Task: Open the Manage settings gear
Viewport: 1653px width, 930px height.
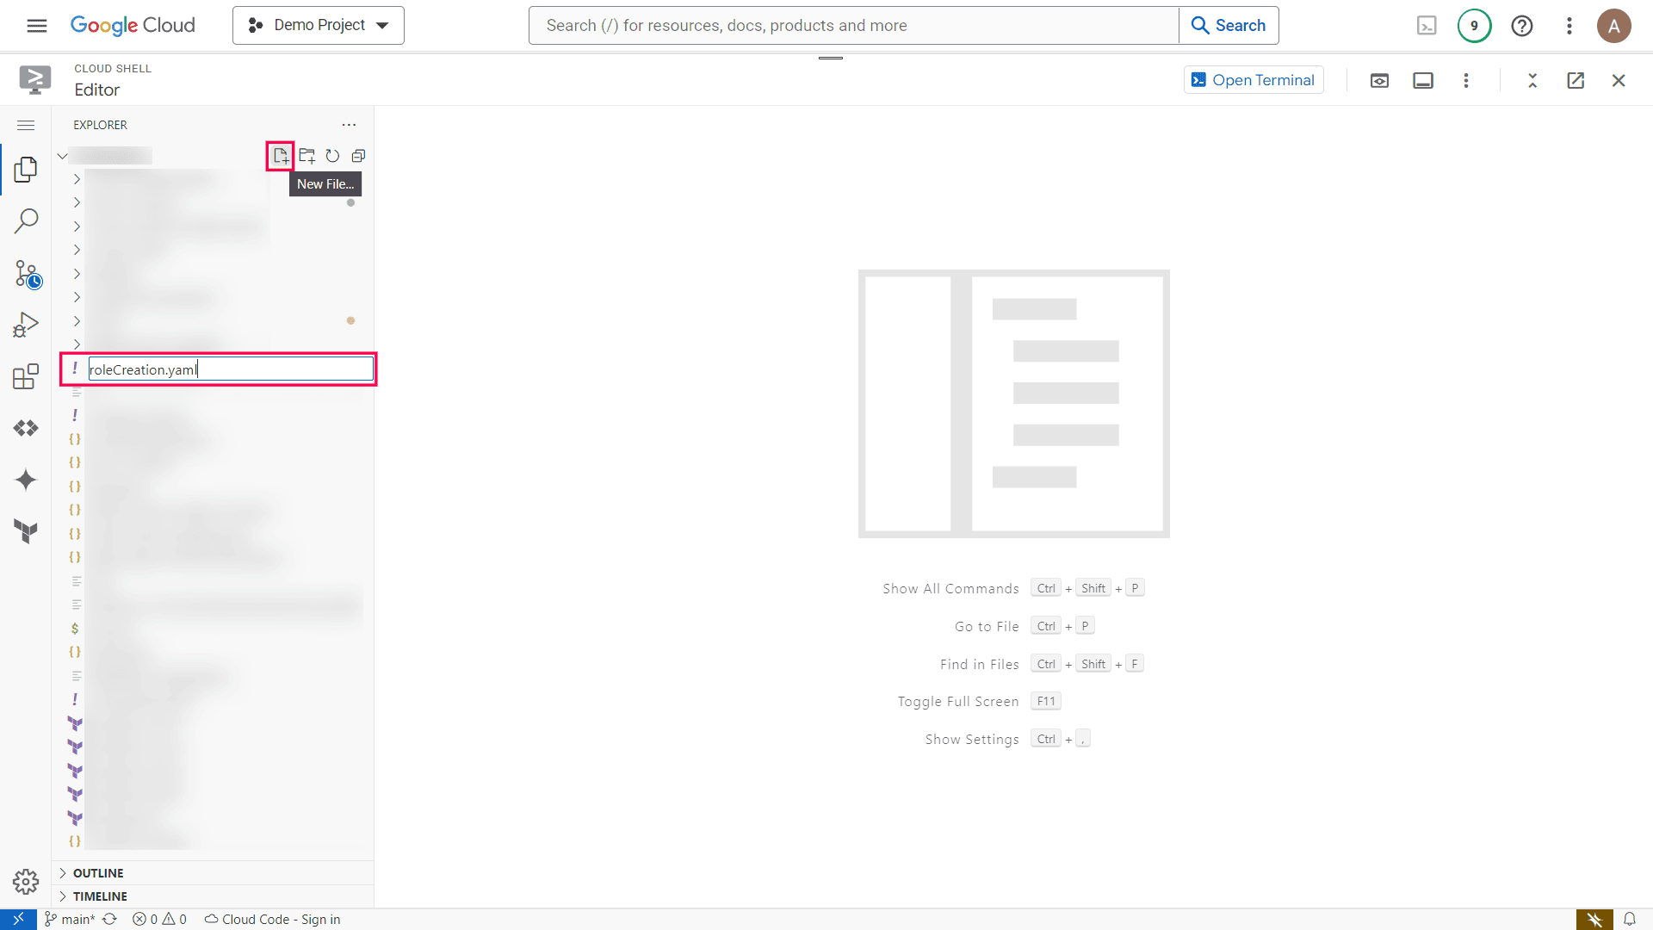Action: 26,881
